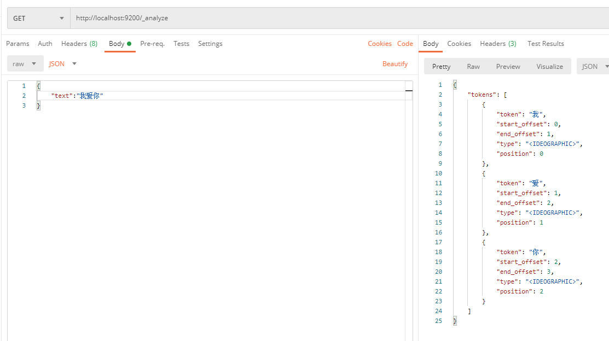Click the Cookies link

tap(380, 44)
